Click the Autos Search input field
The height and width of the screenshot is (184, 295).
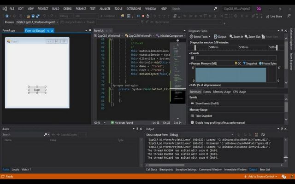[x=23, y=134]
